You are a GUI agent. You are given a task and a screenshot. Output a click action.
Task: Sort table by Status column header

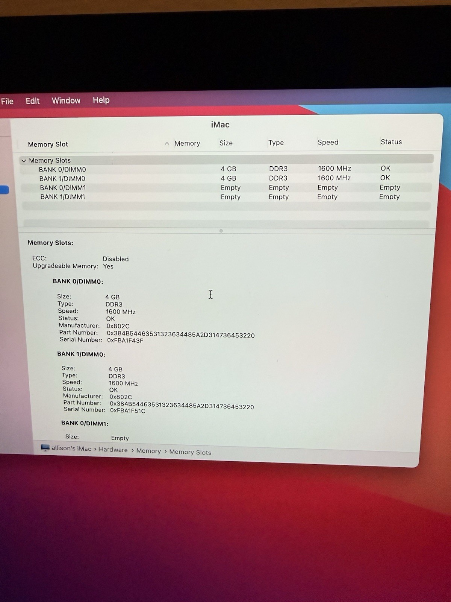point(391,142)
